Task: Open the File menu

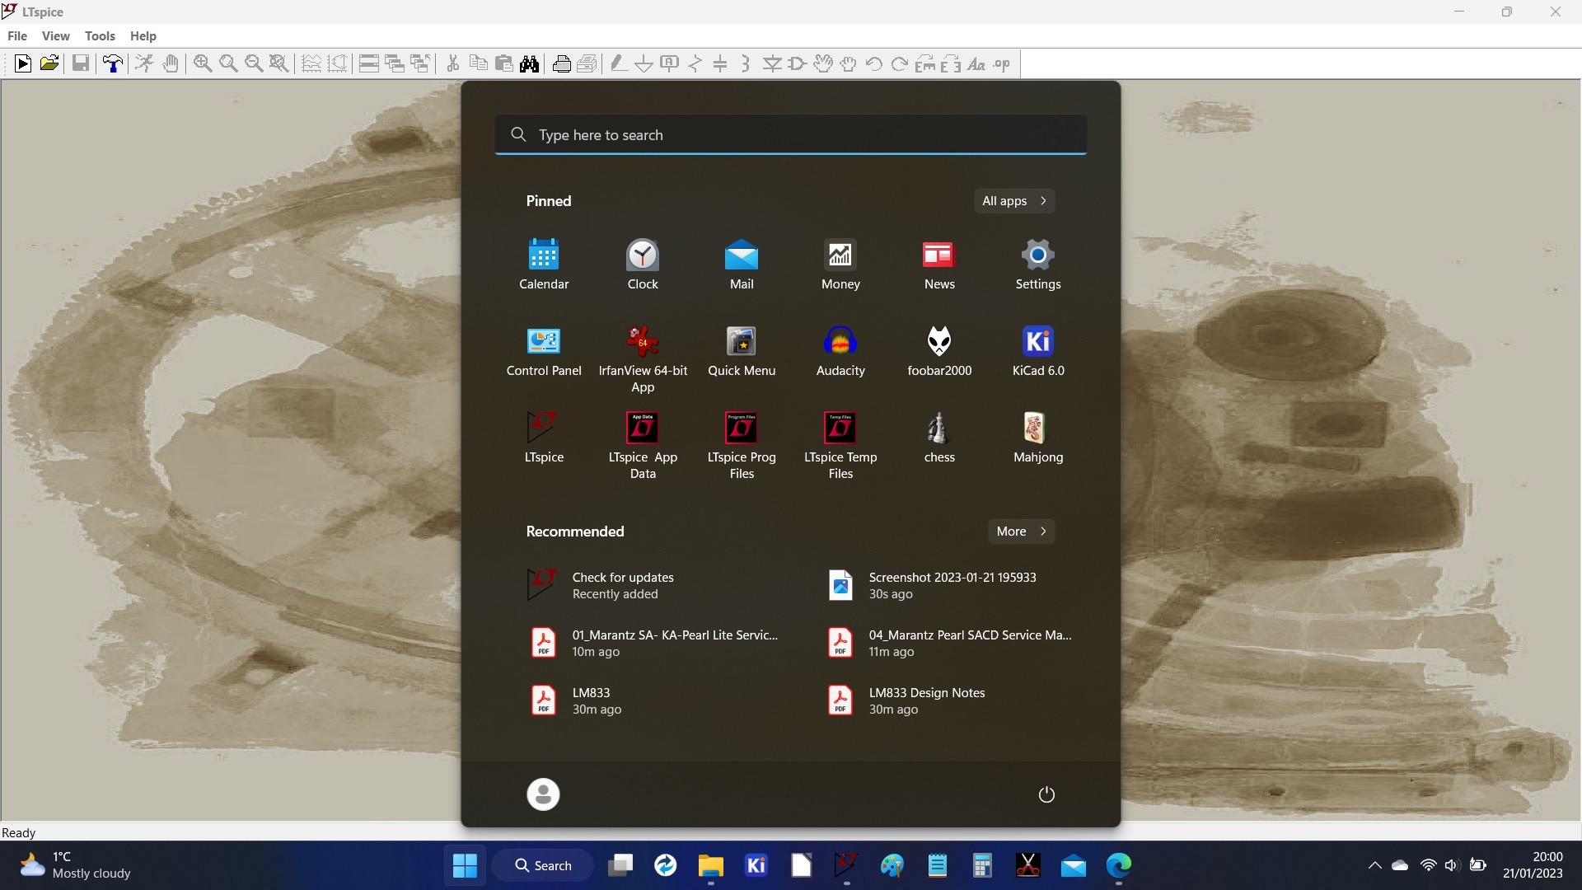Action: 17,35
